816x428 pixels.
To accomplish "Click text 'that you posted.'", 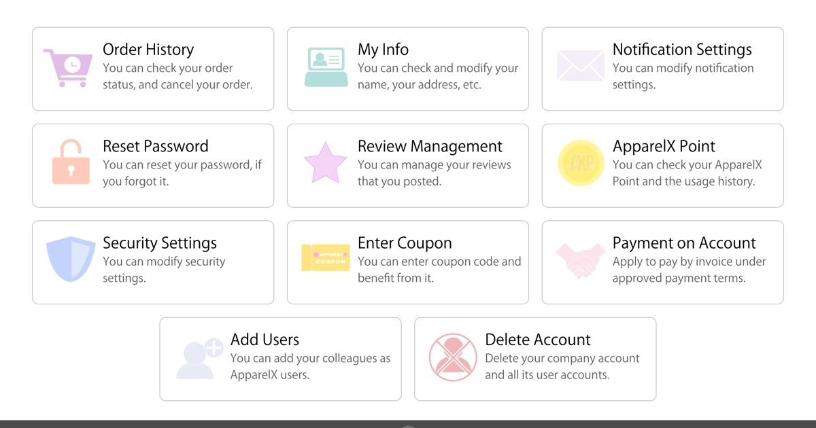I will [400, 181].
